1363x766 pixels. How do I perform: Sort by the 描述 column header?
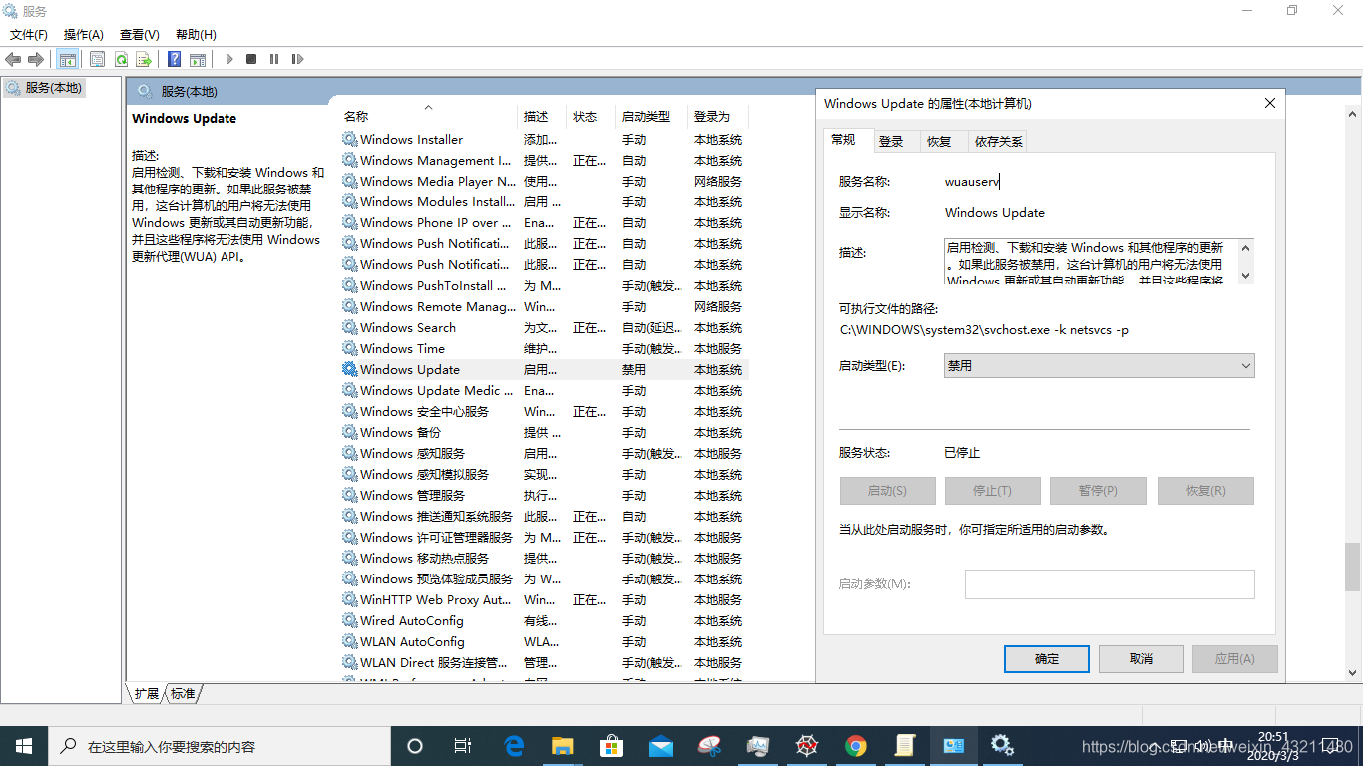click(542, 116)
